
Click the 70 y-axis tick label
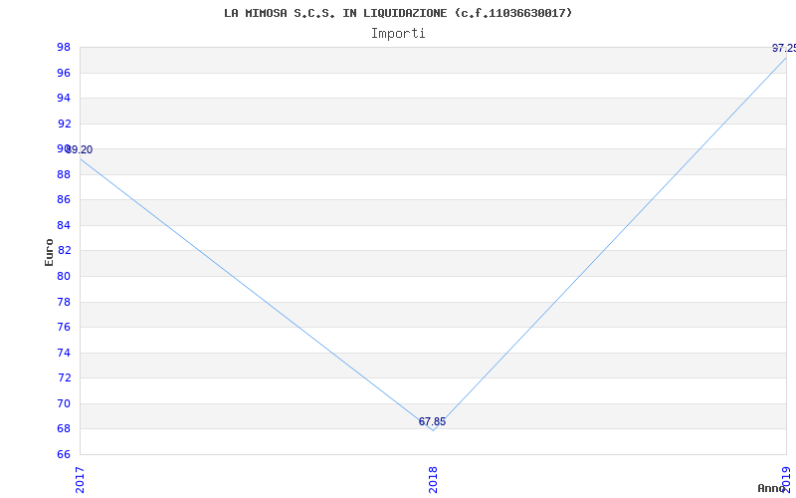(x=64, y=404)
